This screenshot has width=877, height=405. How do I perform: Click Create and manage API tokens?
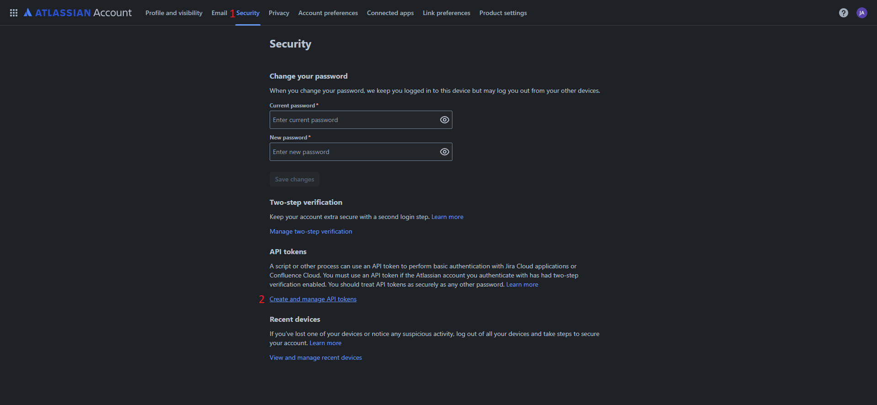point(313,299)
